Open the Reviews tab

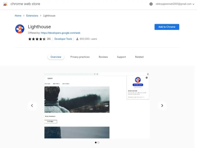(103, 57)
